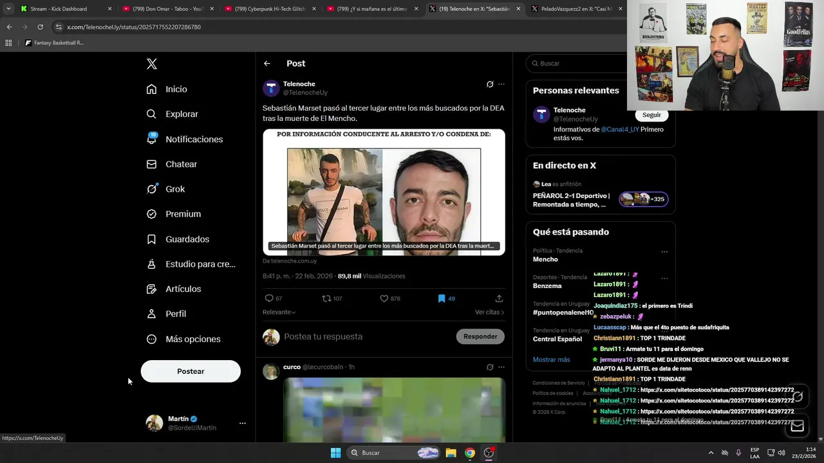This screenshot has width=824, height=463.
Task: Click the browser address bar URL
Action: coord(134,27)
